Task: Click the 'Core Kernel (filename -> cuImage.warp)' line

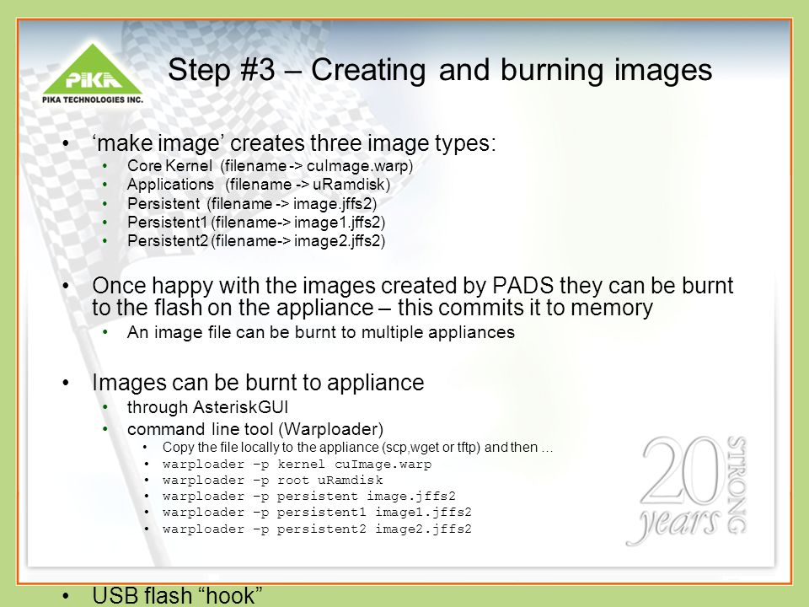Action: pos(270,166)
